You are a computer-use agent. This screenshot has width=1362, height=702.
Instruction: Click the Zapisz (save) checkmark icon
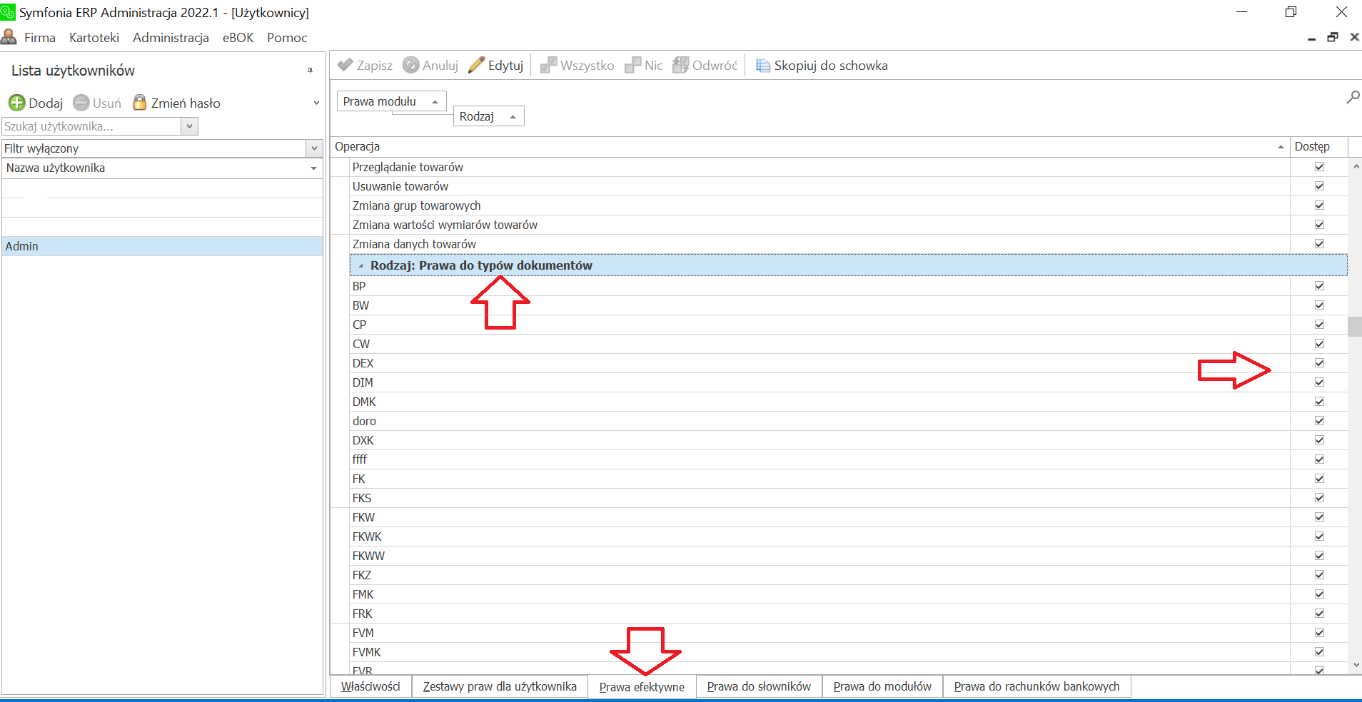345,65
